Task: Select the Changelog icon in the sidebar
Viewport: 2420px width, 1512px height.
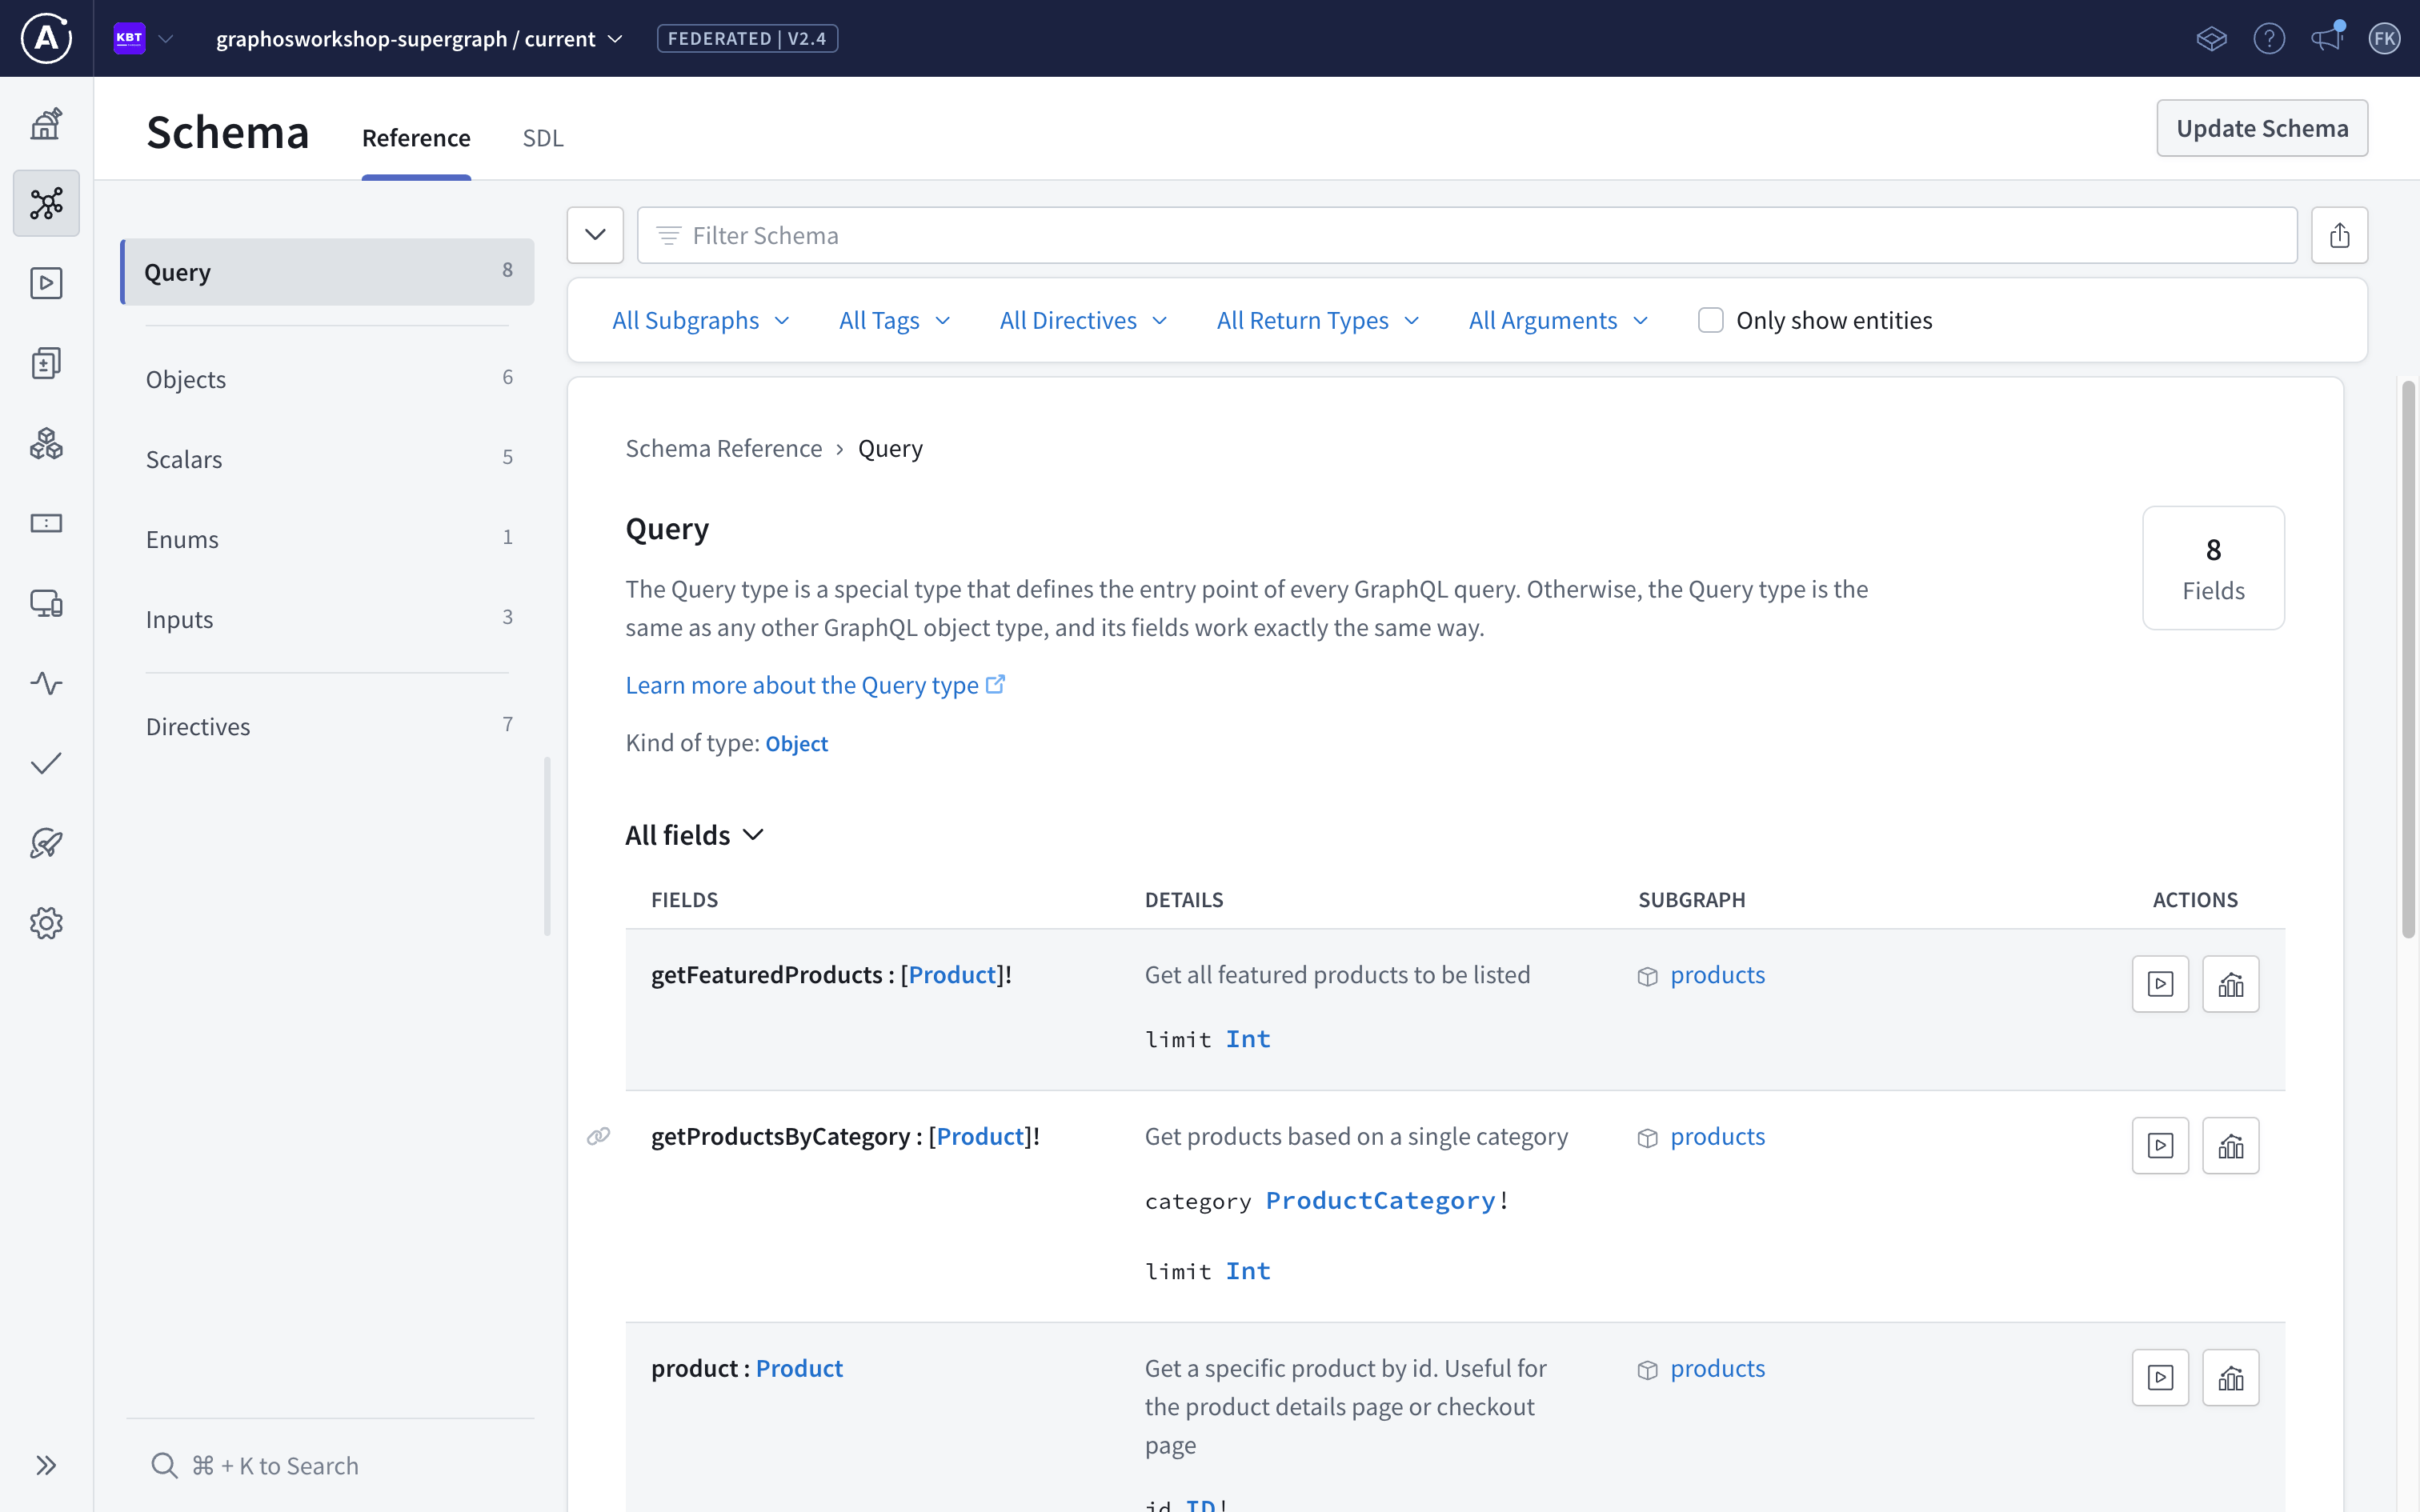Action: pyautogui.click(x=46, y=362)
